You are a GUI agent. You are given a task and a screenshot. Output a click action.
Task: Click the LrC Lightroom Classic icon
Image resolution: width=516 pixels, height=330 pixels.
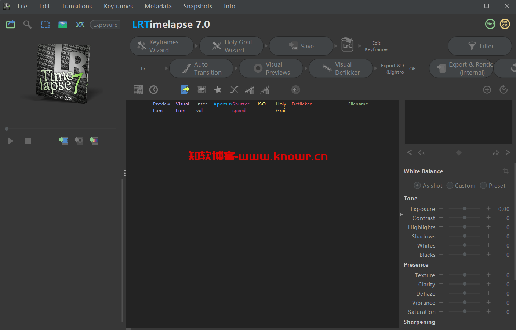click(x=347, y=45)
